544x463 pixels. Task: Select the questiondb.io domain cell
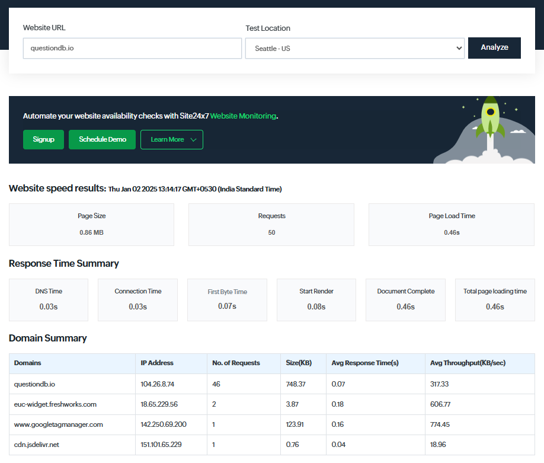point(72,384)
